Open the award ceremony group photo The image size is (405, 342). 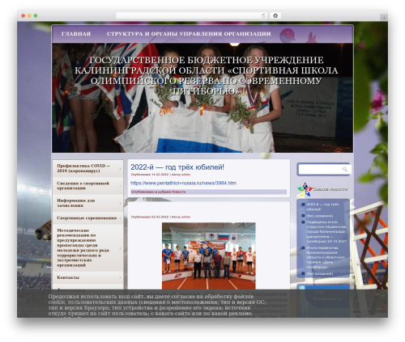pos(209,255)
